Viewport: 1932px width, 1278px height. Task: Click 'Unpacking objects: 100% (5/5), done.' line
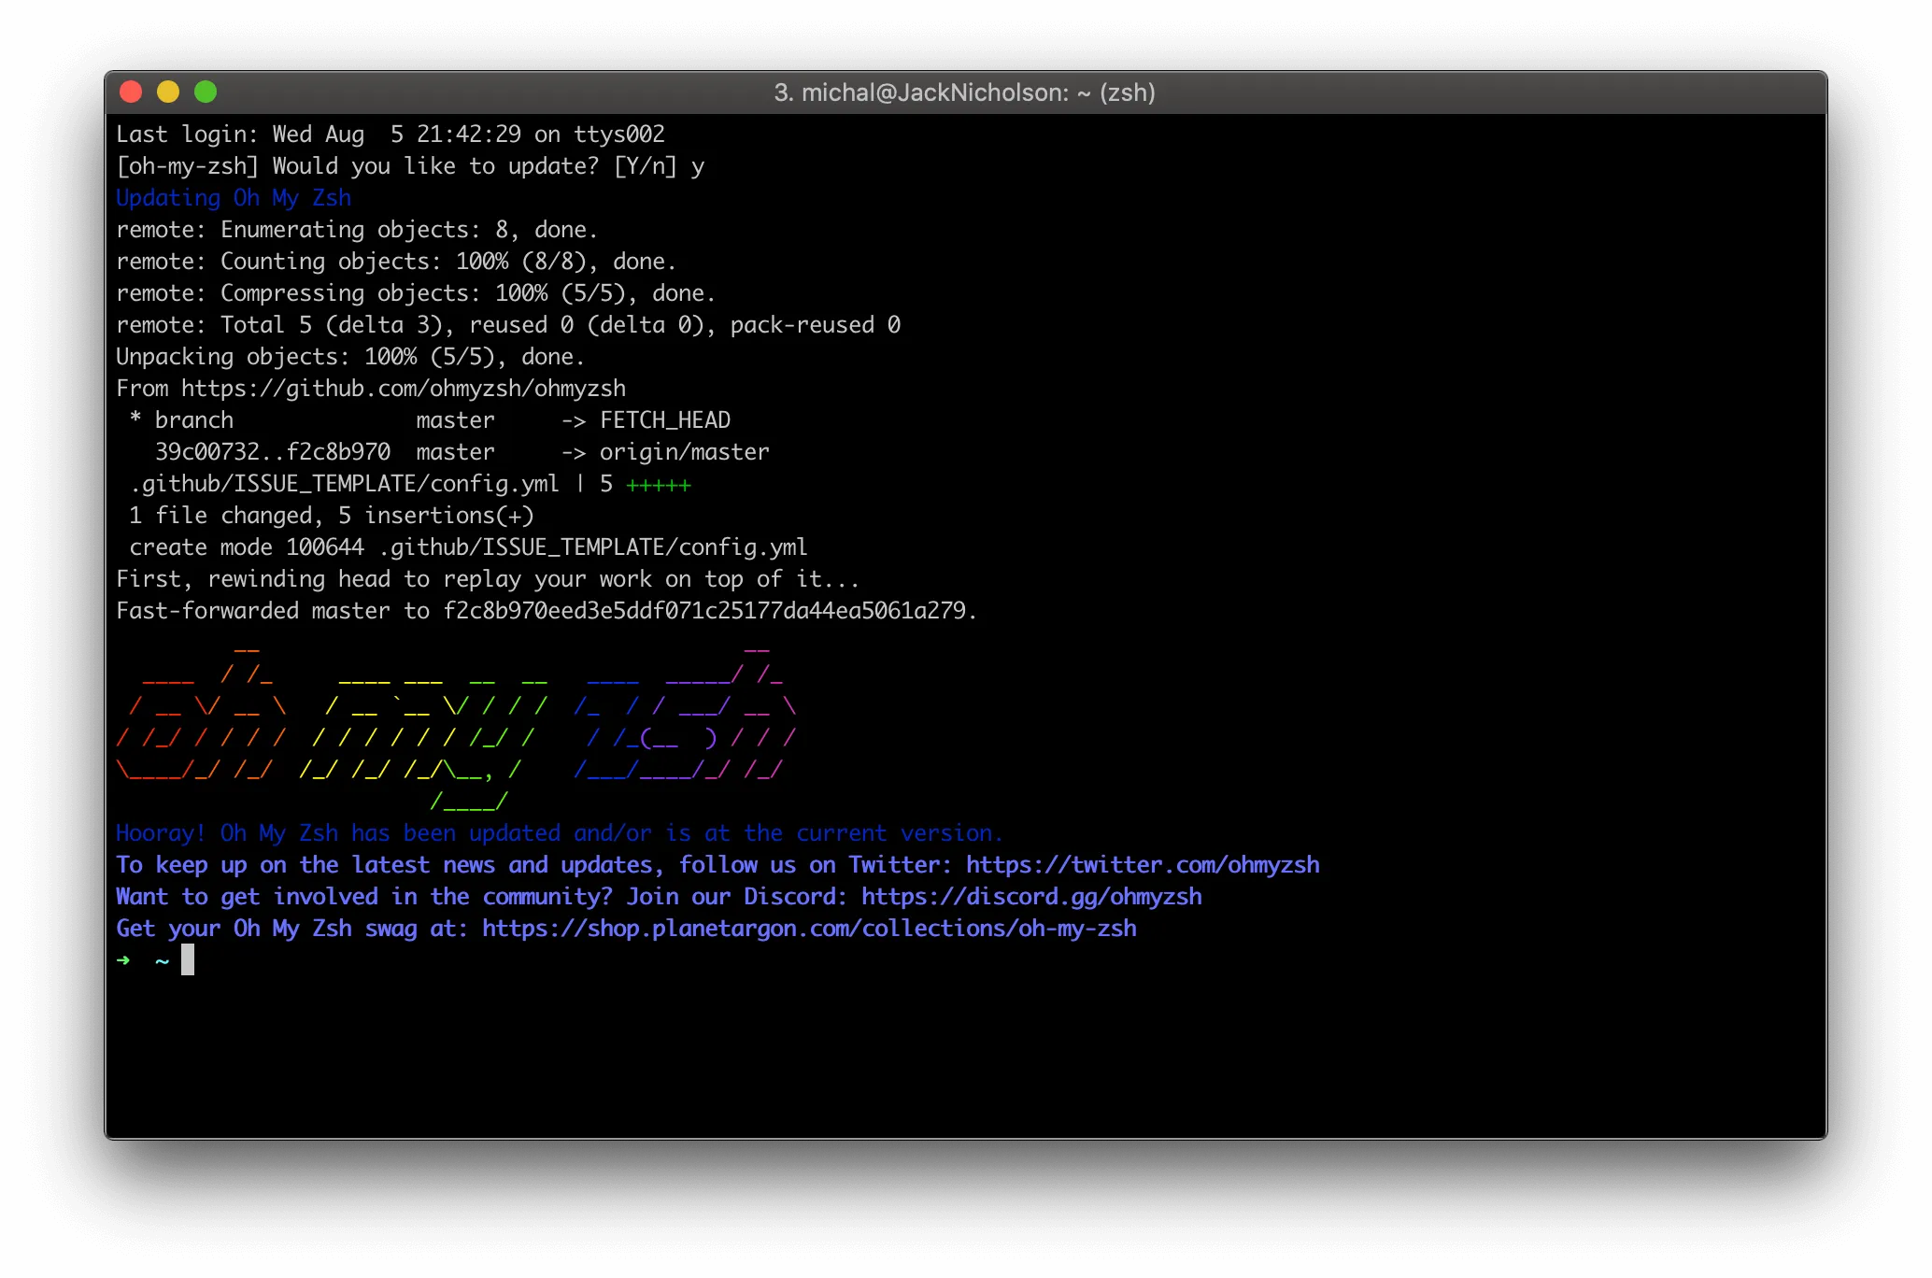pos(350,357)
